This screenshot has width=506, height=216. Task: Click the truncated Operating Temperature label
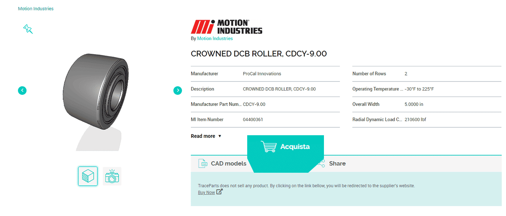click(377, 89)
